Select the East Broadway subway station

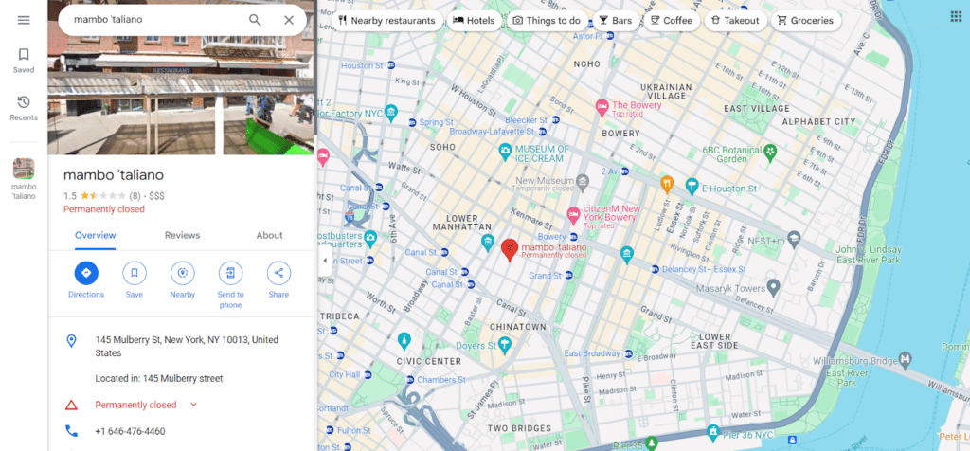point(629,353)
